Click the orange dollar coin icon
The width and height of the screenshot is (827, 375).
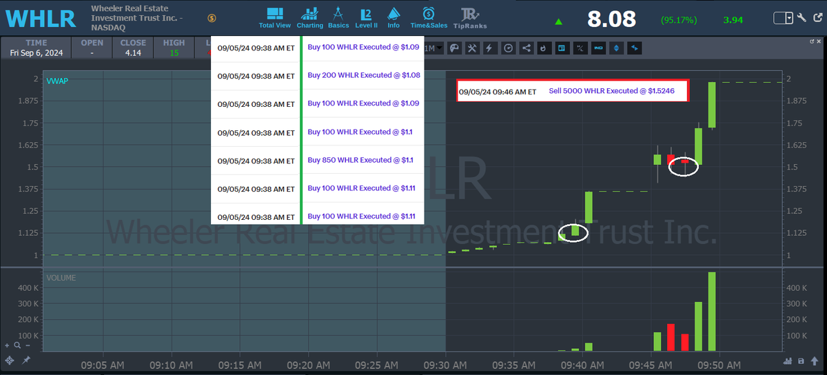click(212, 18)
